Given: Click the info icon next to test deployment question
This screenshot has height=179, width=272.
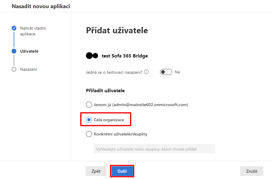Looking at the screenshot, I should 146,72.
